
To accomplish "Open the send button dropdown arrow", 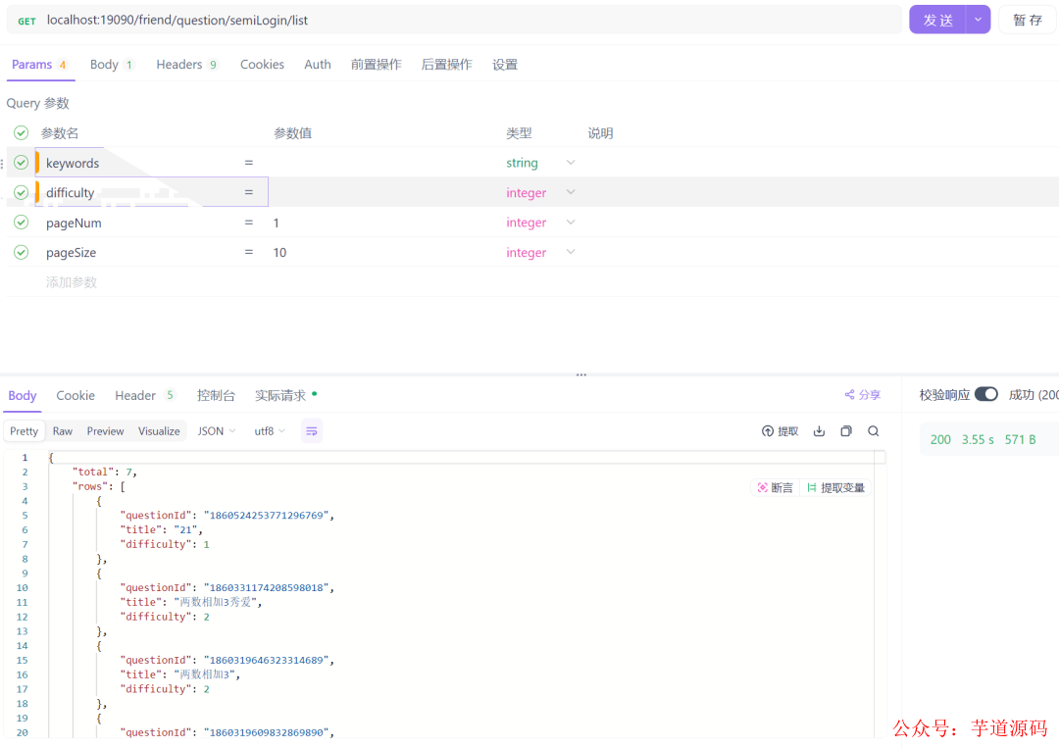I will (978, 21).
